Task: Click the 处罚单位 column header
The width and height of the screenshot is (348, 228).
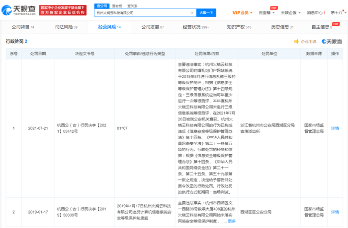Action: pyautogui.click(x=269, y=54)
